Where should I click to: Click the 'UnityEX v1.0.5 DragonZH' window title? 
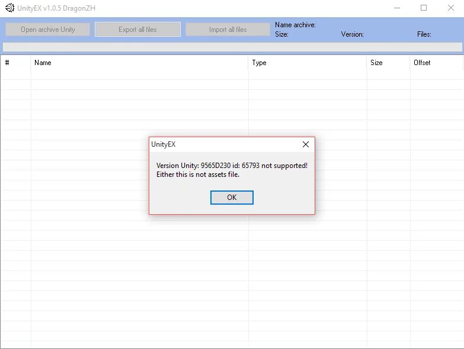[56, 8]
